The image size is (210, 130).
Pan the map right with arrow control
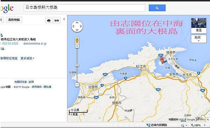(81, 26)
